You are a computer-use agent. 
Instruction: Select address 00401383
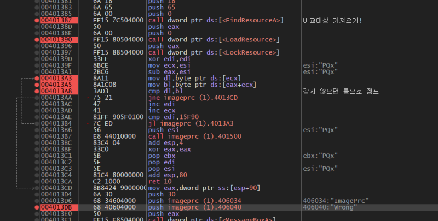(x=56, y=7)
